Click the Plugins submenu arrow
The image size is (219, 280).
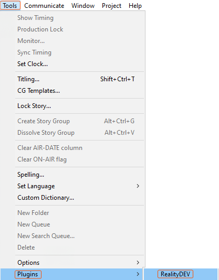point(138,274)
